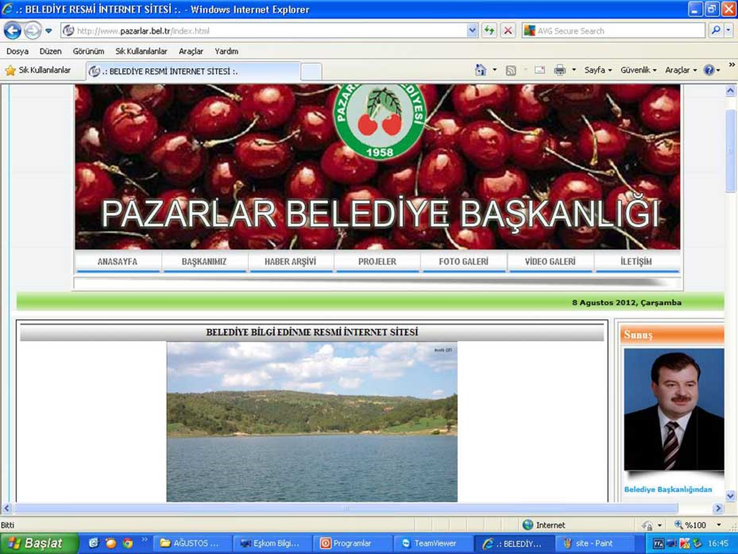The height and width of the screenshot is (554, 738).
Task: Select the BELEDİYE RESMİ İNTERNET SİTESİ tab
Action: (x=192, y=71)
